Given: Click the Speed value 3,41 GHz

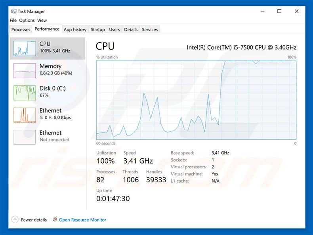Looking at the screenshot, I should (138, 161).
